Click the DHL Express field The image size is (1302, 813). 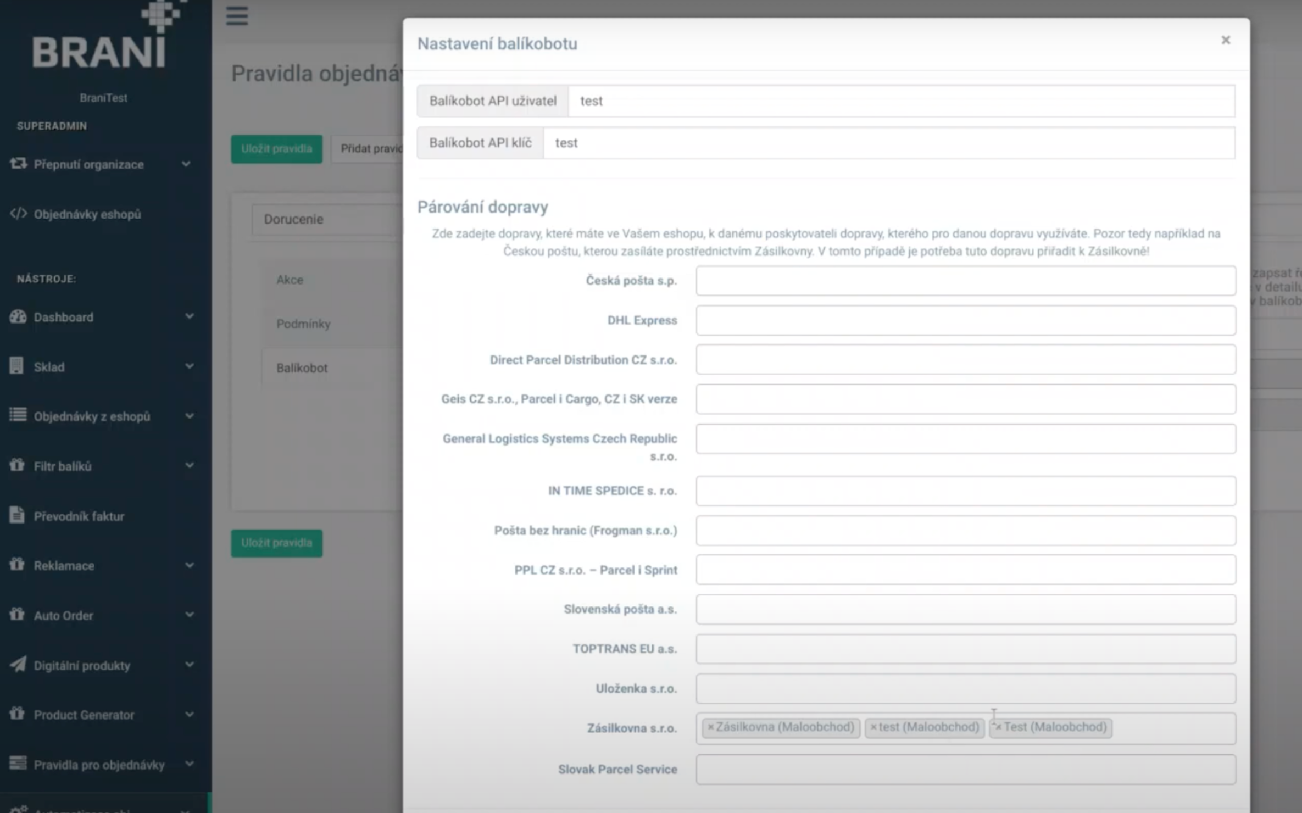pos(966,320)
